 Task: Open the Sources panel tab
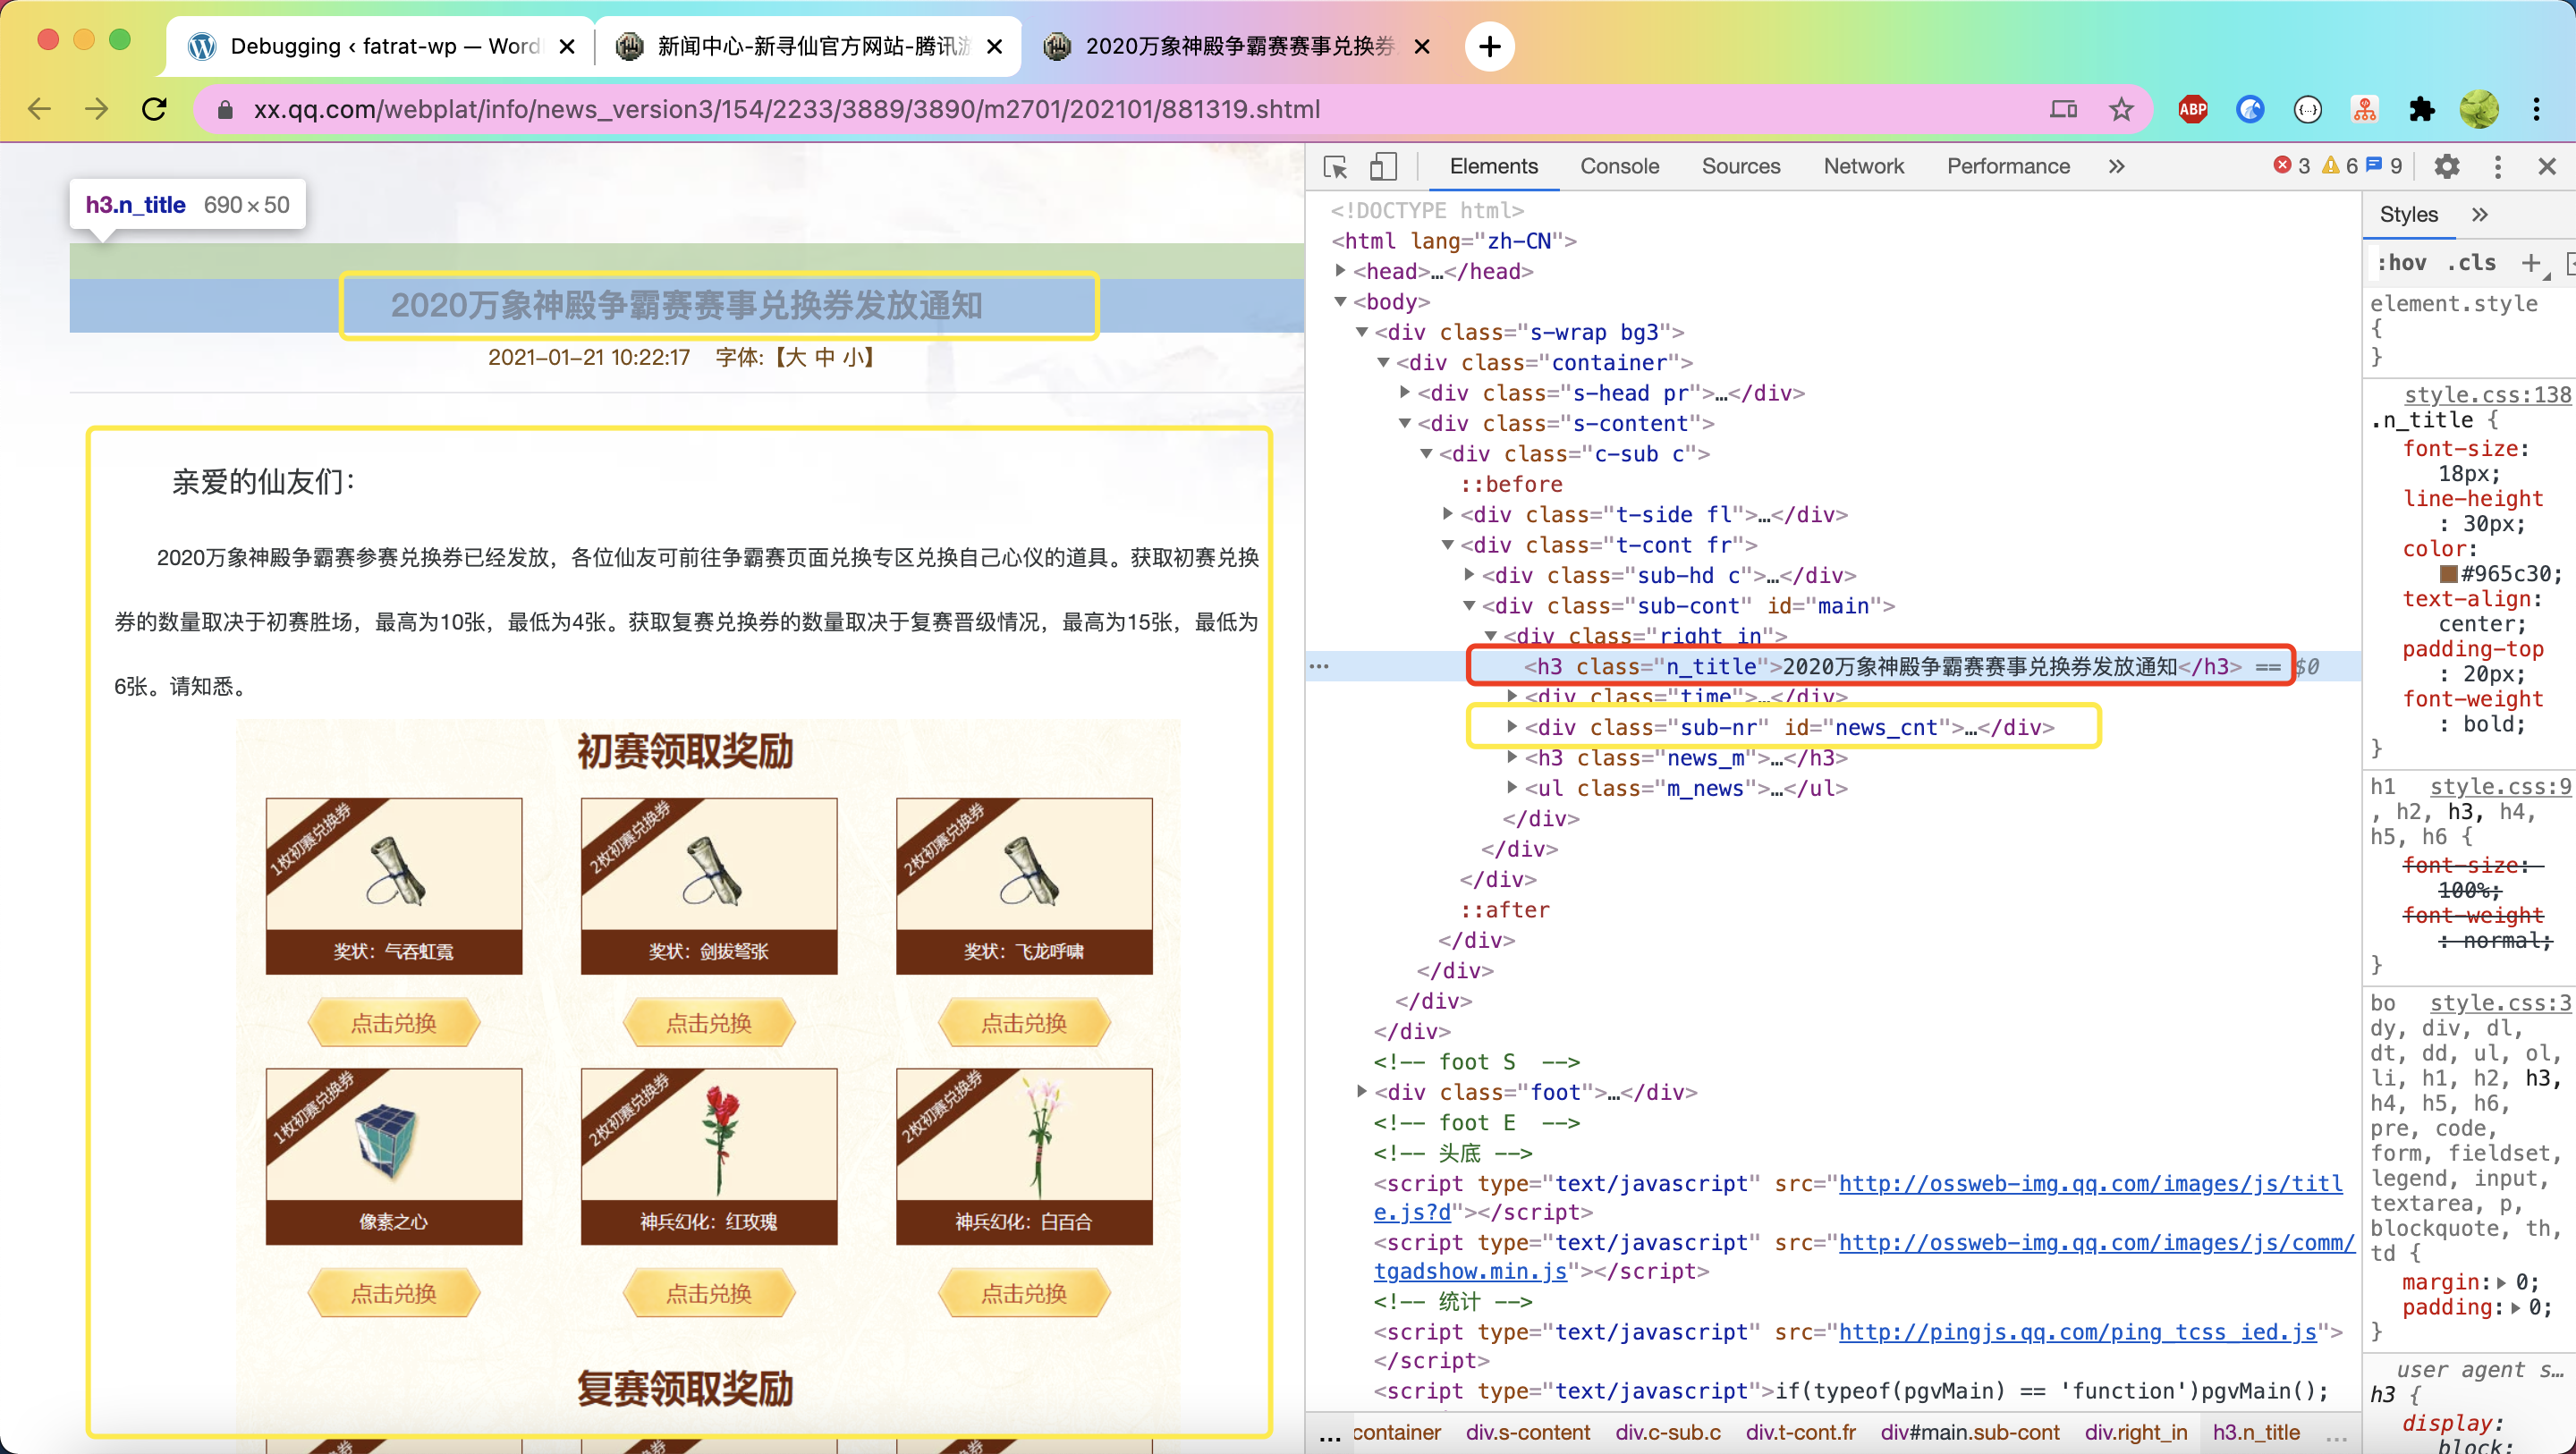point(1741,166)
